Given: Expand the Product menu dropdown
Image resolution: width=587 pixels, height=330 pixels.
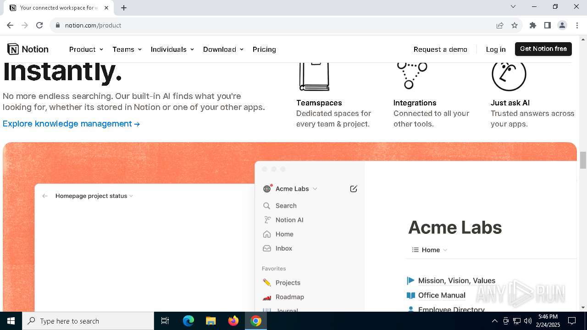Looking at the screenshot, I should pyautogui.click(x=86, y=49).
